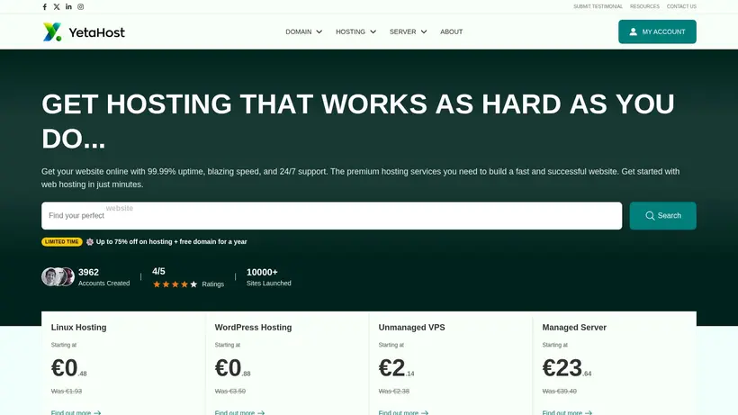
Task: Focus the Find your perfect domain search field
Action: (332, 215)
